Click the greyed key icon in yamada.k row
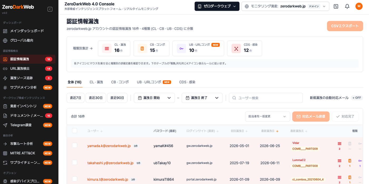369x184 pixels. pyautogui.click(x=360, y=144)
